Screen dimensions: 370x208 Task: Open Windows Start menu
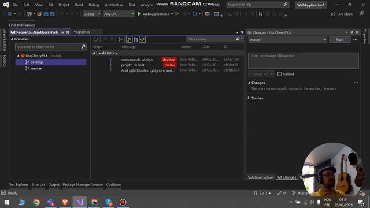coord(7,202)
